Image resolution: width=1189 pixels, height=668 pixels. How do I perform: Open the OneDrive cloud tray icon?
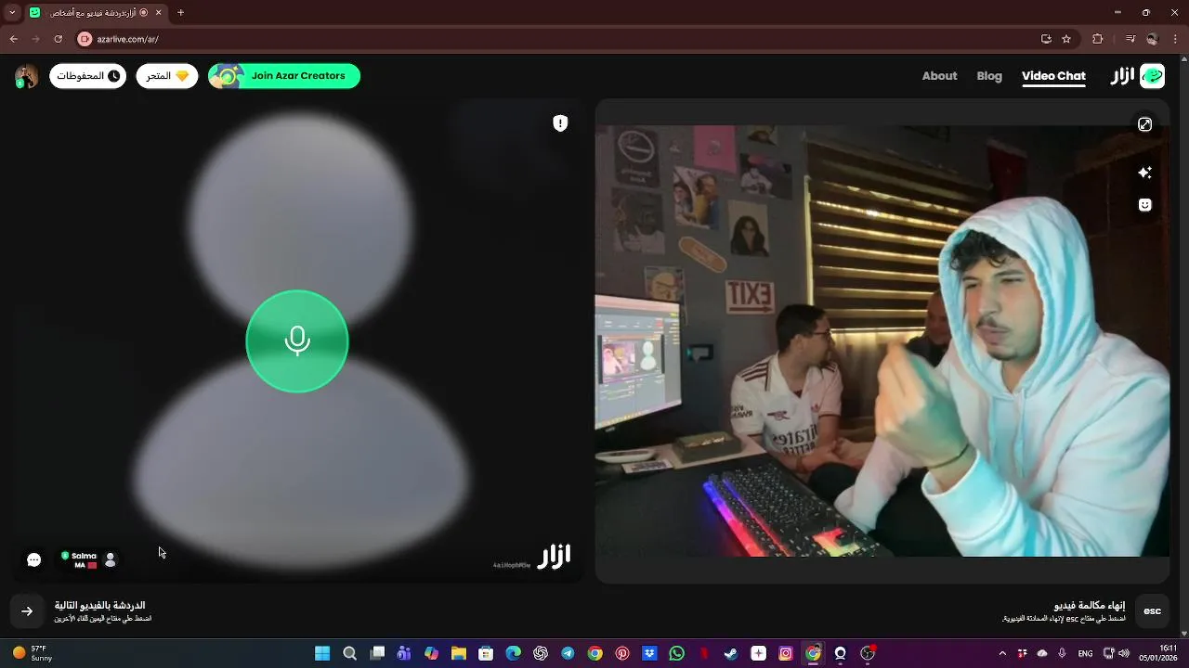(x=1042, y=653)
